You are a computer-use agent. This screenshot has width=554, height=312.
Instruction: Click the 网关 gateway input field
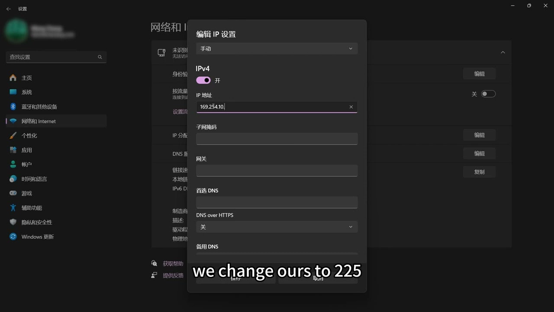277,170
